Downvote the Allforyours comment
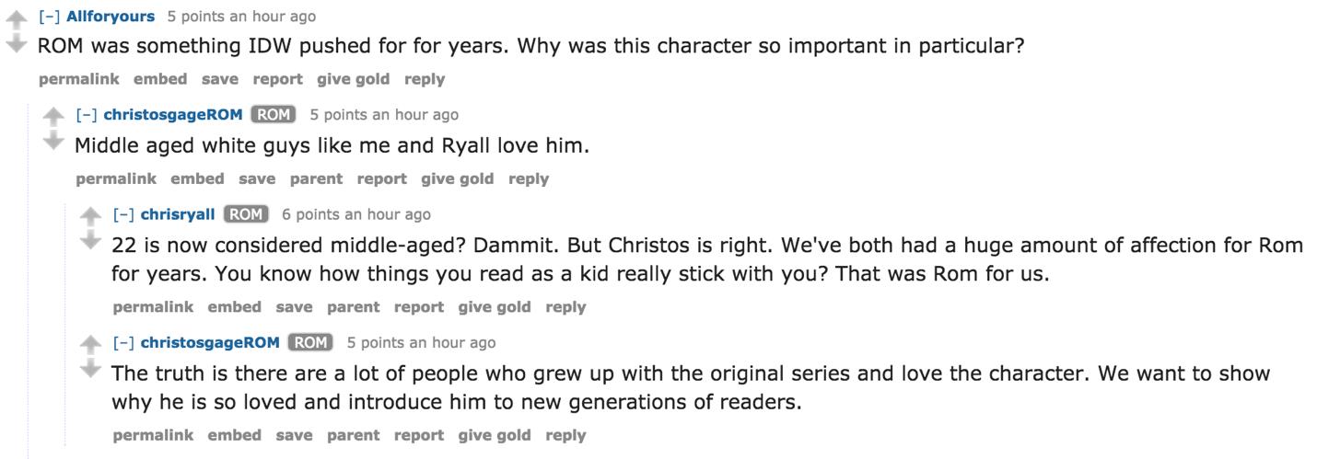This screenshot has width=1317, height=459. coord(17,43)
